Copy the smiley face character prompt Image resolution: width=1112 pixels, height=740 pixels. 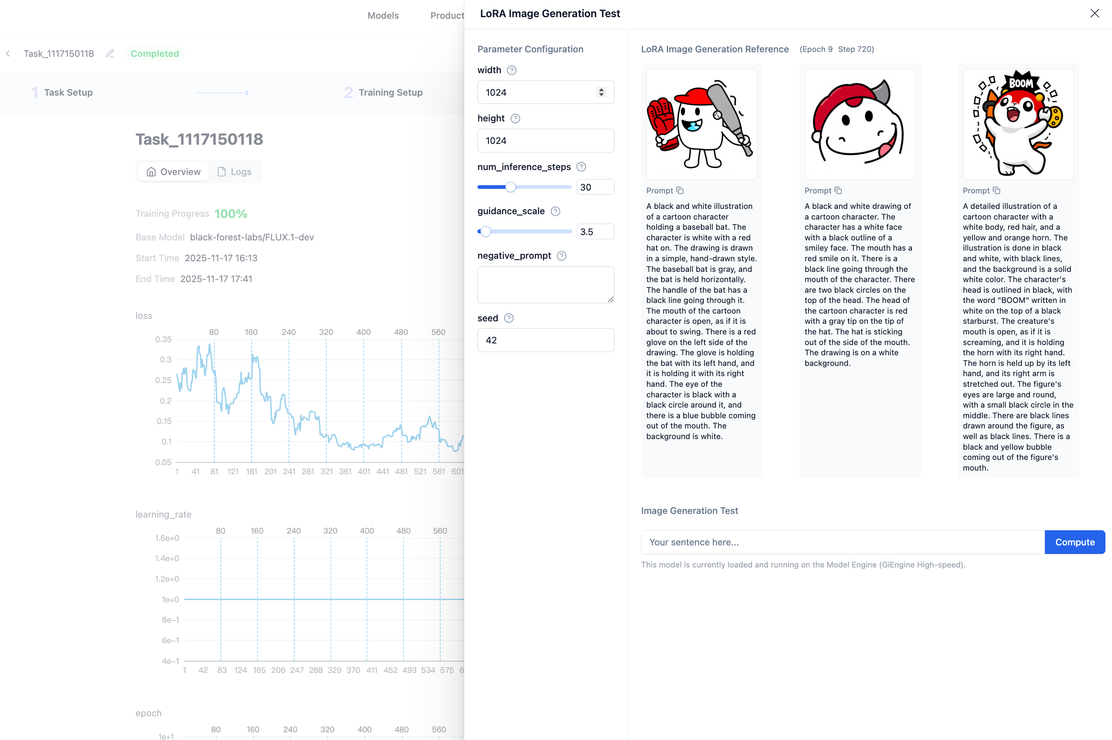838,191
